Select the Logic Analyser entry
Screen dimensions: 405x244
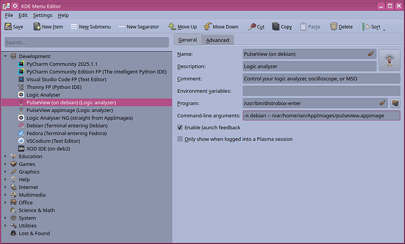click(x=43, y=95)
